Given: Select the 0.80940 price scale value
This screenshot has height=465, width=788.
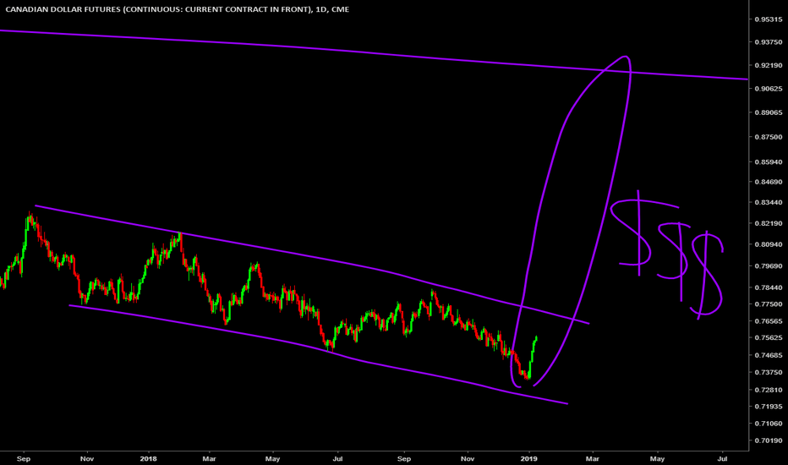Looking at the screenshot, I should 769,244.
